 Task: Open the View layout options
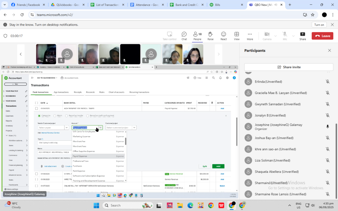[237, 36]
